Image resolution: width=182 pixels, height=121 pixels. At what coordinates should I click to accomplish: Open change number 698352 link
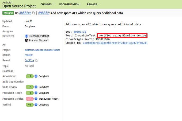44,13
